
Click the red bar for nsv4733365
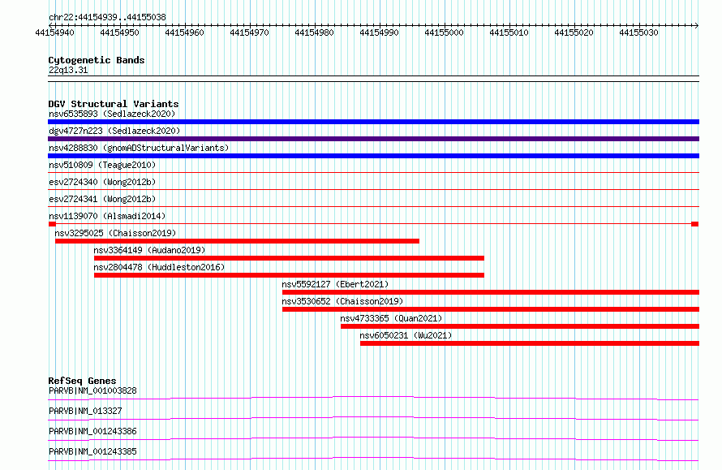pos(520,326)
